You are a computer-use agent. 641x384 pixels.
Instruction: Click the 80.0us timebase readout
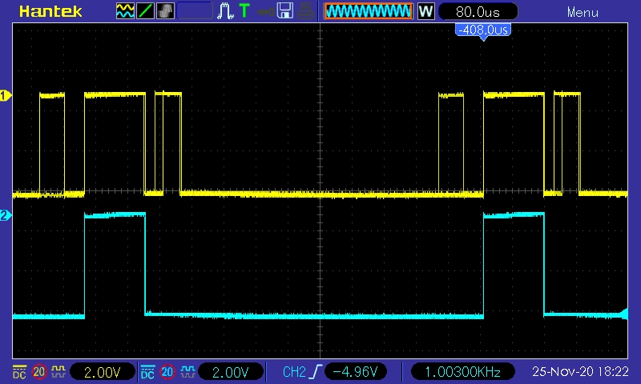point(478,11)
